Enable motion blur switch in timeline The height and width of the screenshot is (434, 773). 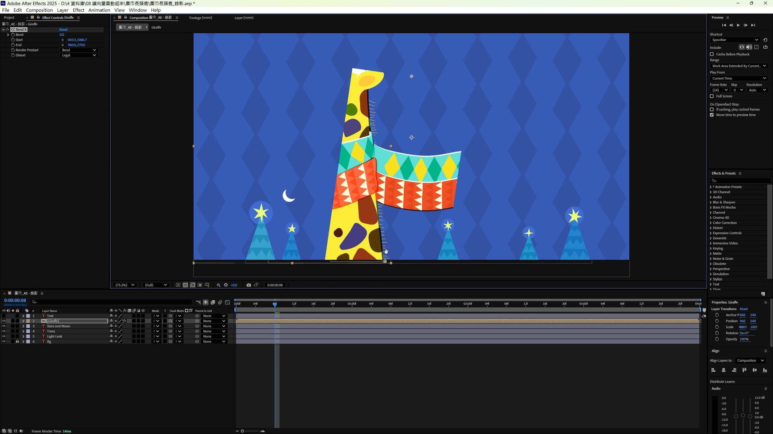click(x=220, y=302)
